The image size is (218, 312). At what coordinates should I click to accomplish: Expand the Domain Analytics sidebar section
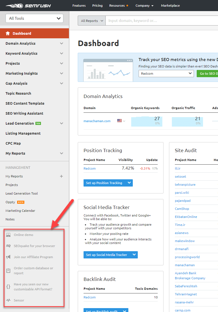pyautogui.click(x=61, y=44)
